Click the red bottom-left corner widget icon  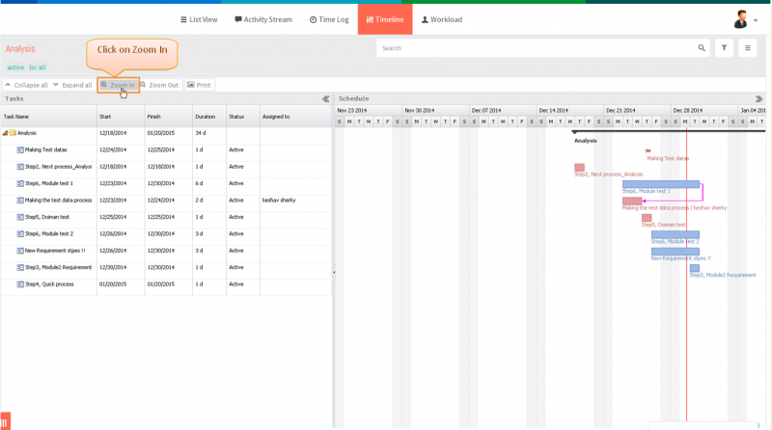pos(5,421)
